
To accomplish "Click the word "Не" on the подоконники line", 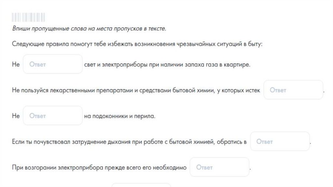I will click(x=16, y=116).
